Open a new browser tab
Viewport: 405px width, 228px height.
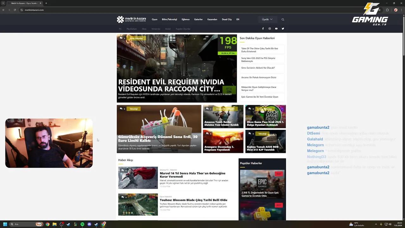(x=46, y=3)
